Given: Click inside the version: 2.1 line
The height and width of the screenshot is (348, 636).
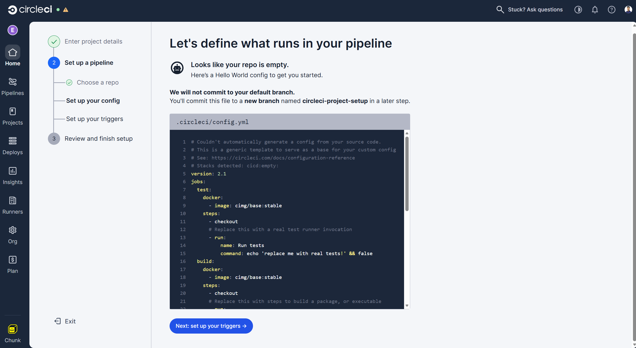Looking at the screenshot, I should pyautogui.click(x=208, y=174).
